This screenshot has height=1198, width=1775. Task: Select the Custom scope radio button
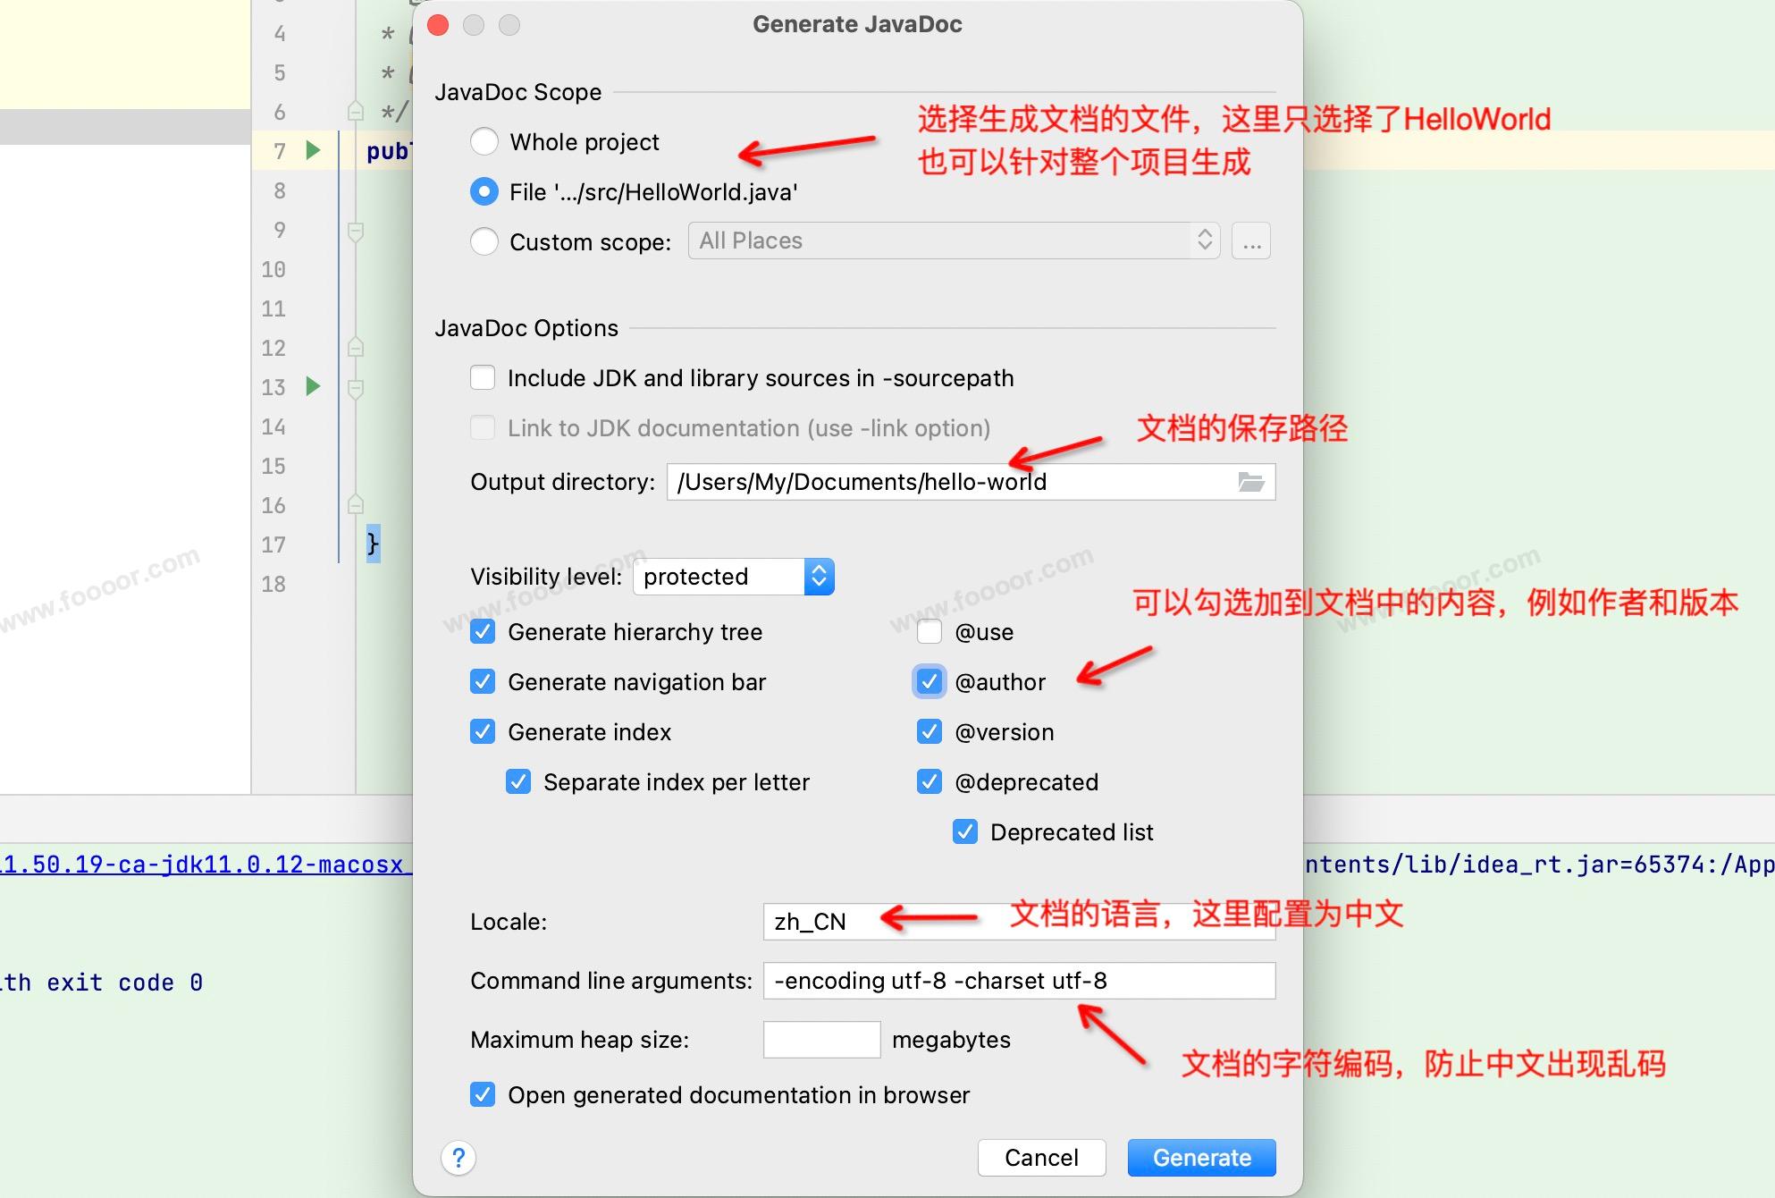click(x=484, y=241)
